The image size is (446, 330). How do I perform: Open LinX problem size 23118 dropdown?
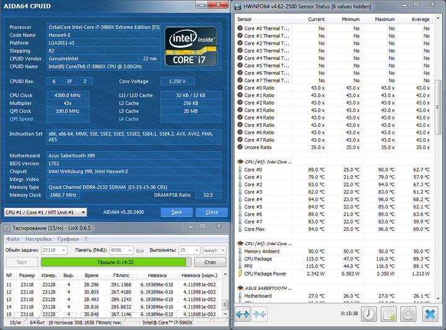tap(54, 250)
